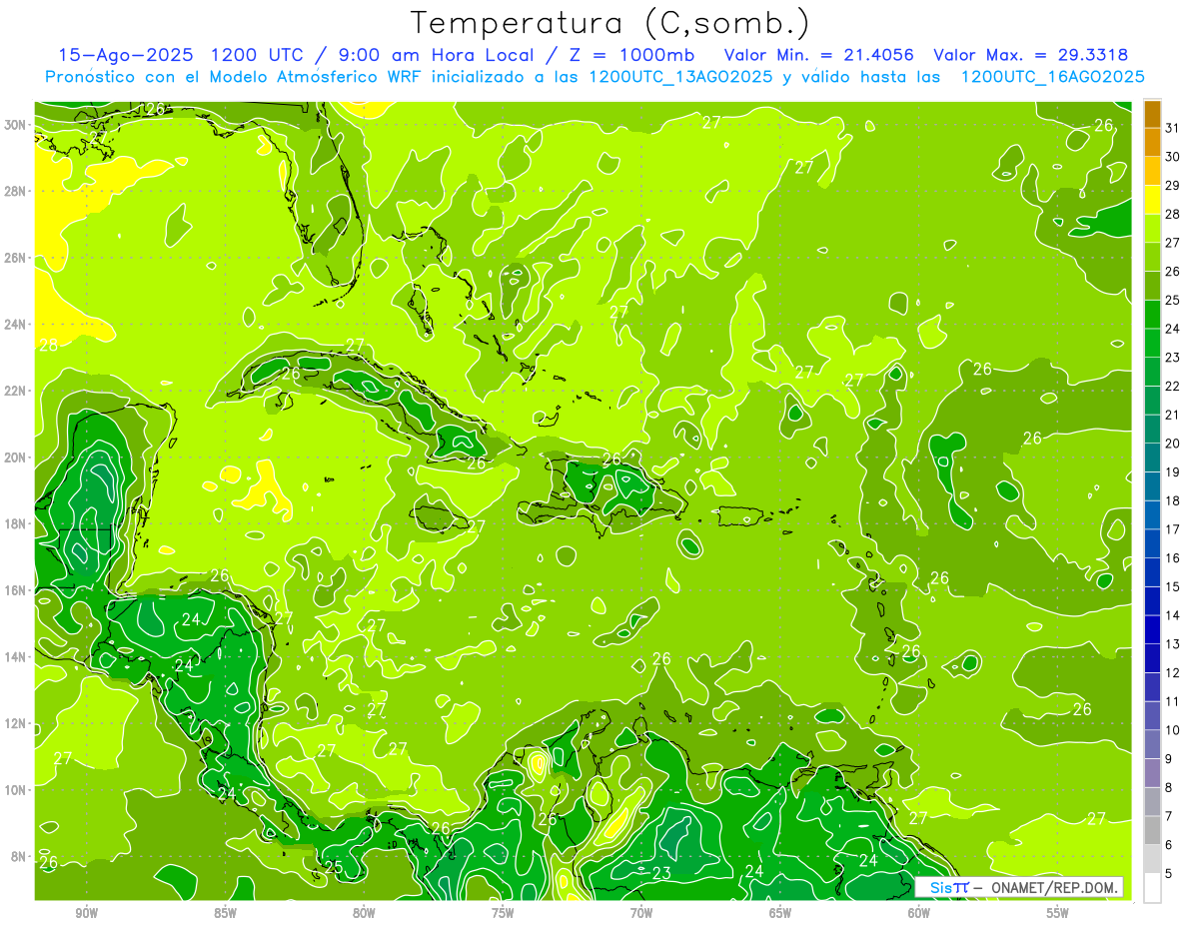Click the title 'Temperatura (C,somb.)'
This screenshot has width=1199, height=926.
tap(610, 23)
